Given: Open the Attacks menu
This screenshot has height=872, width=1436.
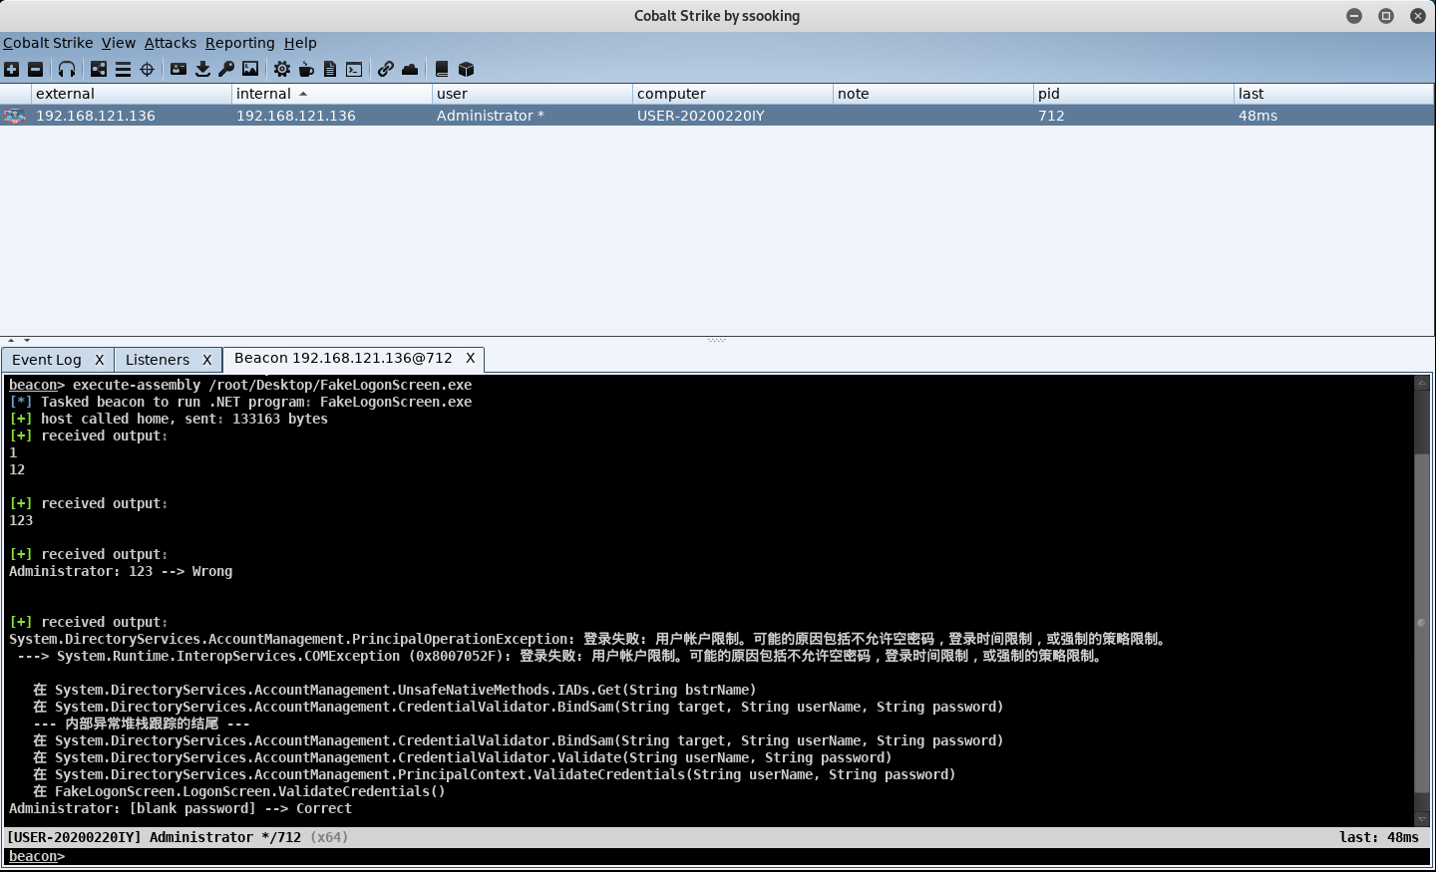Looking at the screenshot, I should (171, 43).
